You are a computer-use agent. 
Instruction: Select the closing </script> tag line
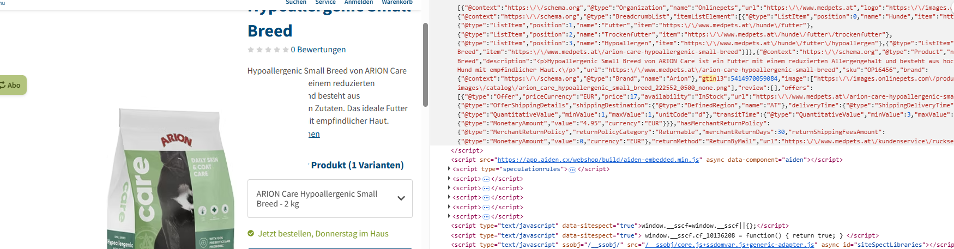tap(467, 150)
